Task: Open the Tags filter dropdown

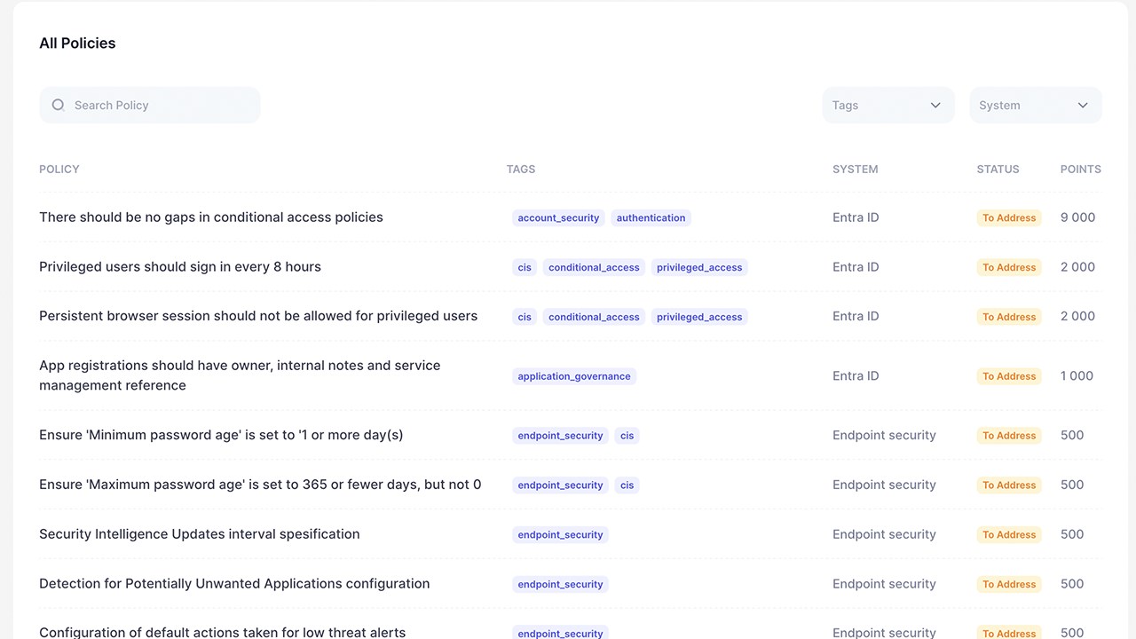Action: [887, 105]
